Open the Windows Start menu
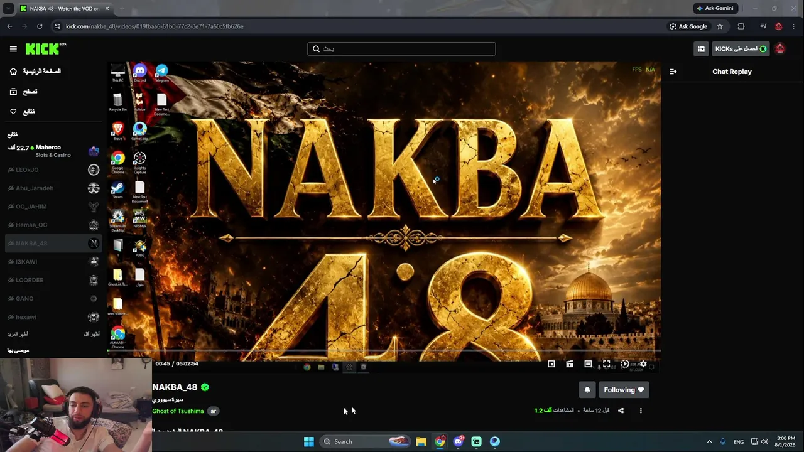Image resolution: width=804 pixels, height=452 pixels. click(x=309, y=441)
